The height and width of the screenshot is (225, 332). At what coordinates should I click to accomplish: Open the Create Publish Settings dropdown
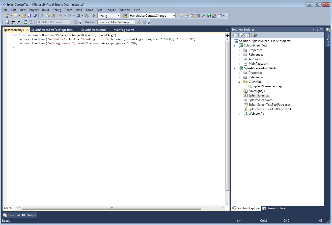[133, 22]
